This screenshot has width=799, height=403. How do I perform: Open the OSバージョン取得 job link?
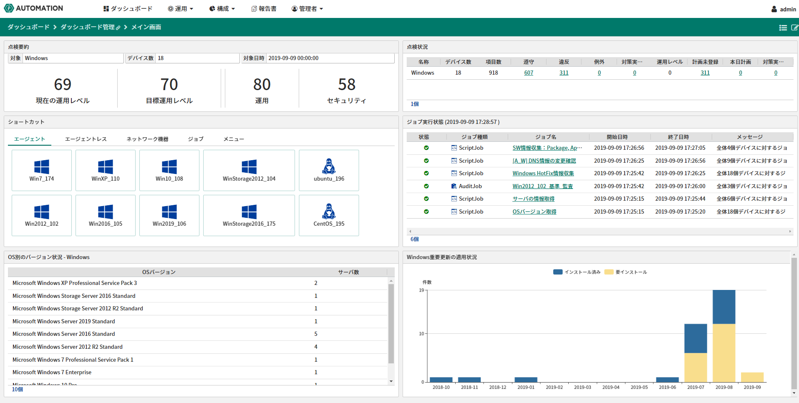click(x=534, y=212)
